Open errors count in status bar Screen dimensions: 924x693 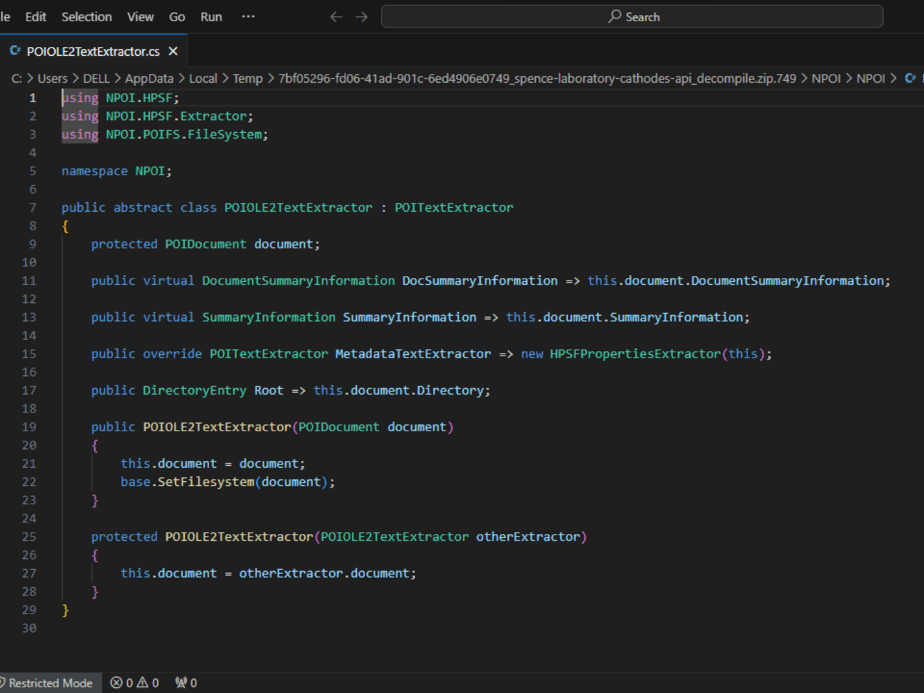121,683
